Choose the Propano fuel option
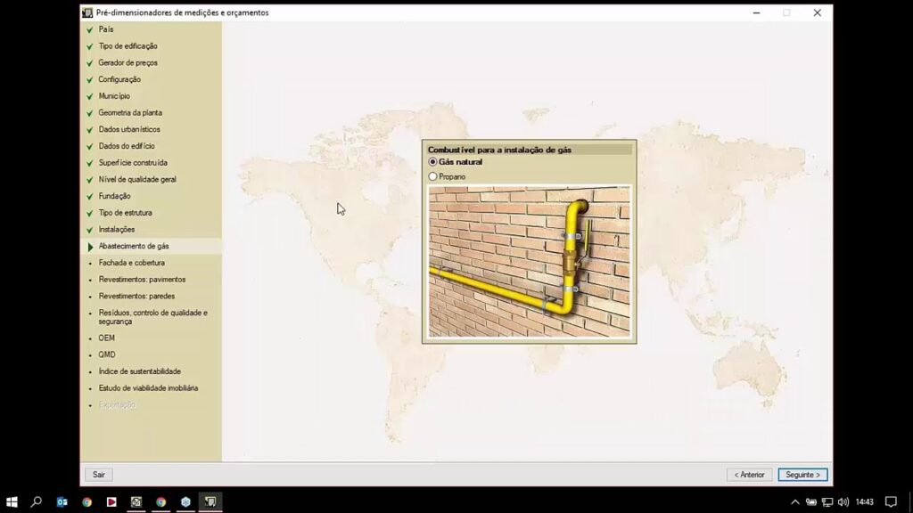The width and height of the screenshot is (913, 513). (433, 176)
